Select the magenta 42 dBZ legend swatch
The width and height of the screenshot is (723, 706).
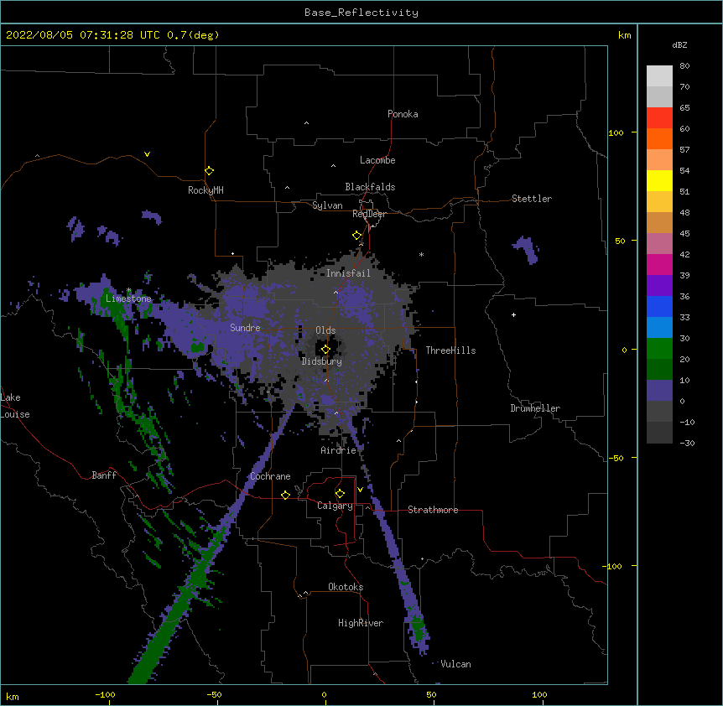659,264
